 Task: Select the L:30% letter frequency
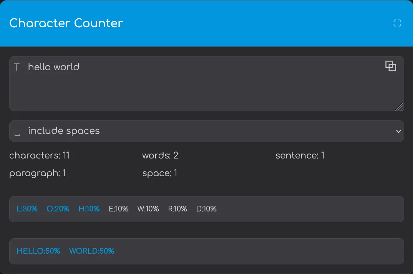(x=27, y=209)
